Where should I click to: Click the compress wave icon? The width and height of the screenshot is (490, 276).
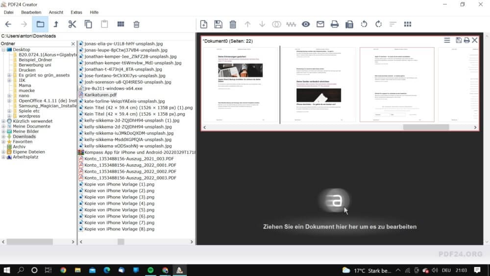[291, 24]
